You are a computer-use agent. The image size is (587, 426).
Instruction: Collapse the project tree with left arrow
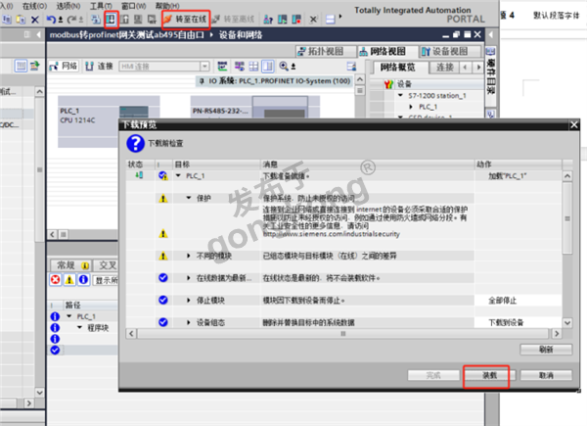click(x=38, y=35)
